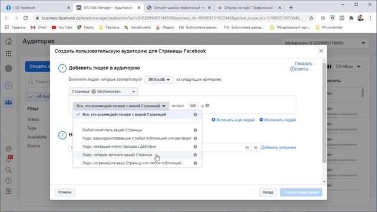Click 'Исключить людей' link

pos(277,120)
